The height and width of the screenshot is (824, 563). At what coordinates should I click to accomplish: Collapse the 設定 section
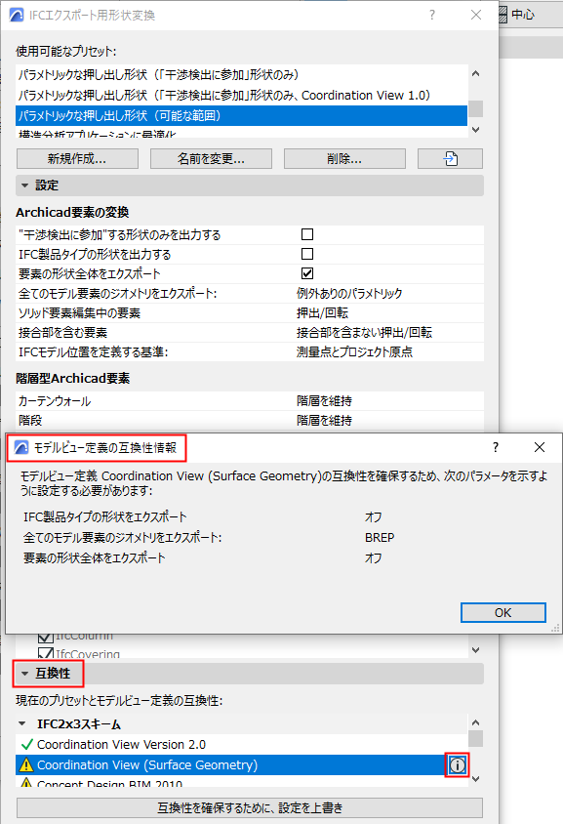24,185
